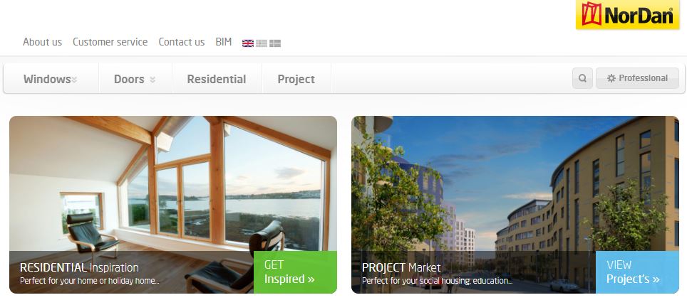This screenshot has height=305, width=687.
Task: Select the UK English flag icon
Action: coord(248,43)
